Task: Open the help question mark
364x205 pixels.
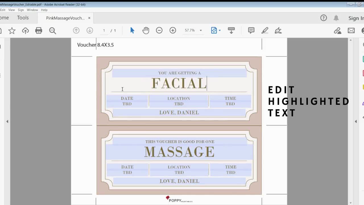Action: coord(324,18)
